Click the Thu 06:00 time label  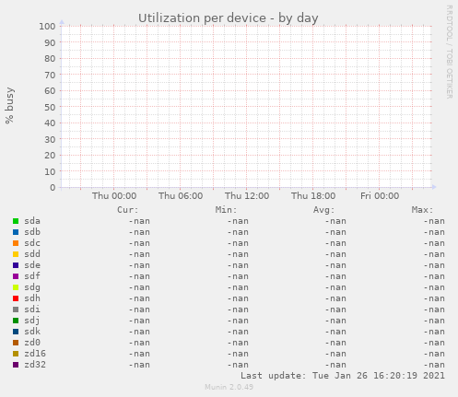point(181,196)
